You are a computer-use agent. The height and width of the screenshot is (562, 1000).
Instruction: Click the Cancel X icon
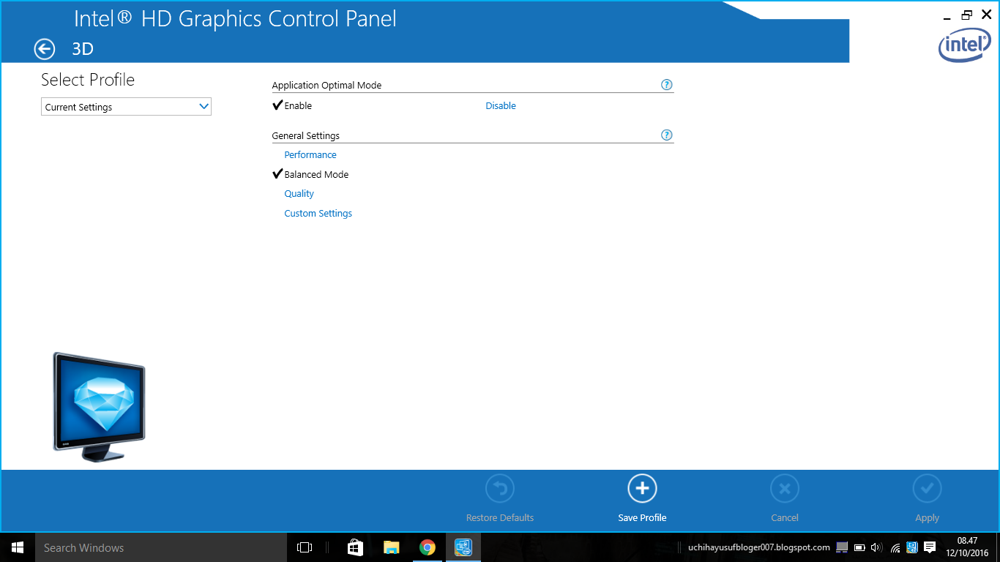point(784,488)
